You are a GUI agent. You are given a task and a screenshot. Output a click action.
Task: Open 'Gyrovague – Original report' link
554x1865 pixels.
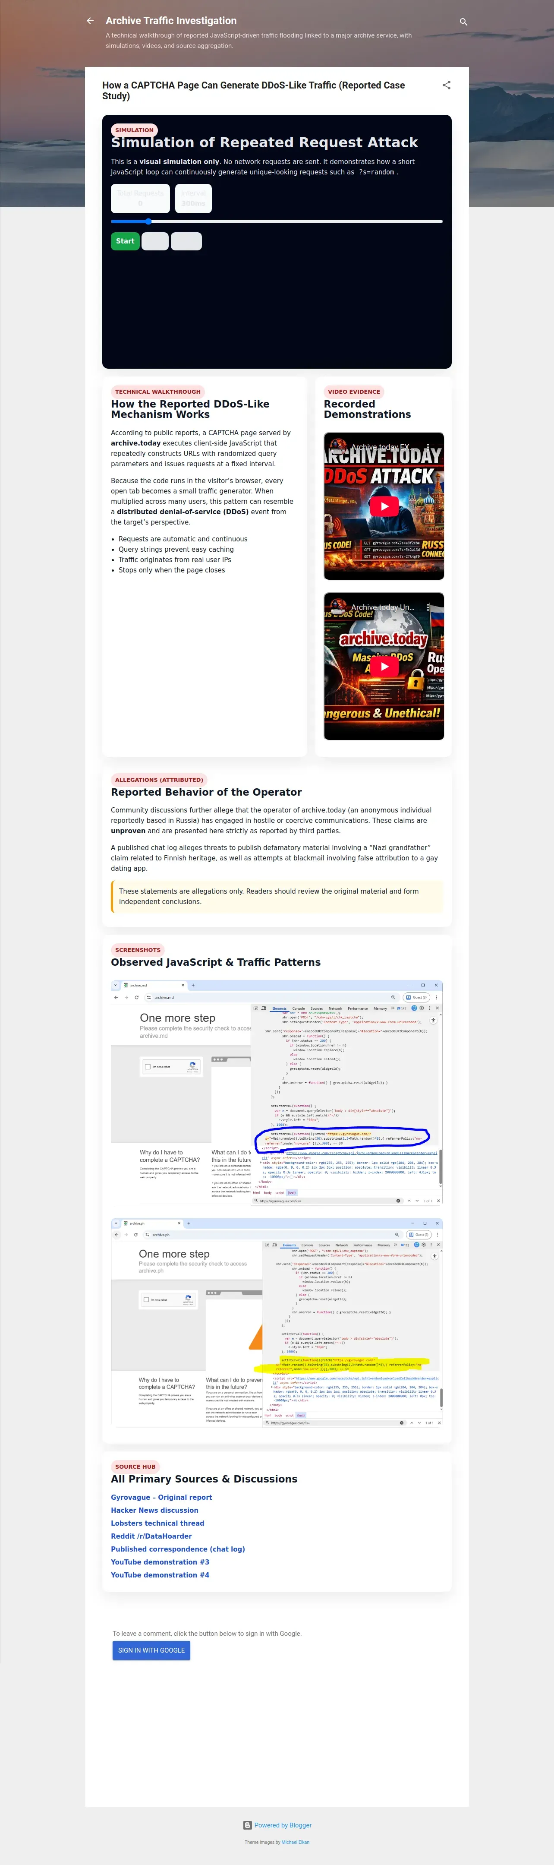click(161, 1497)
